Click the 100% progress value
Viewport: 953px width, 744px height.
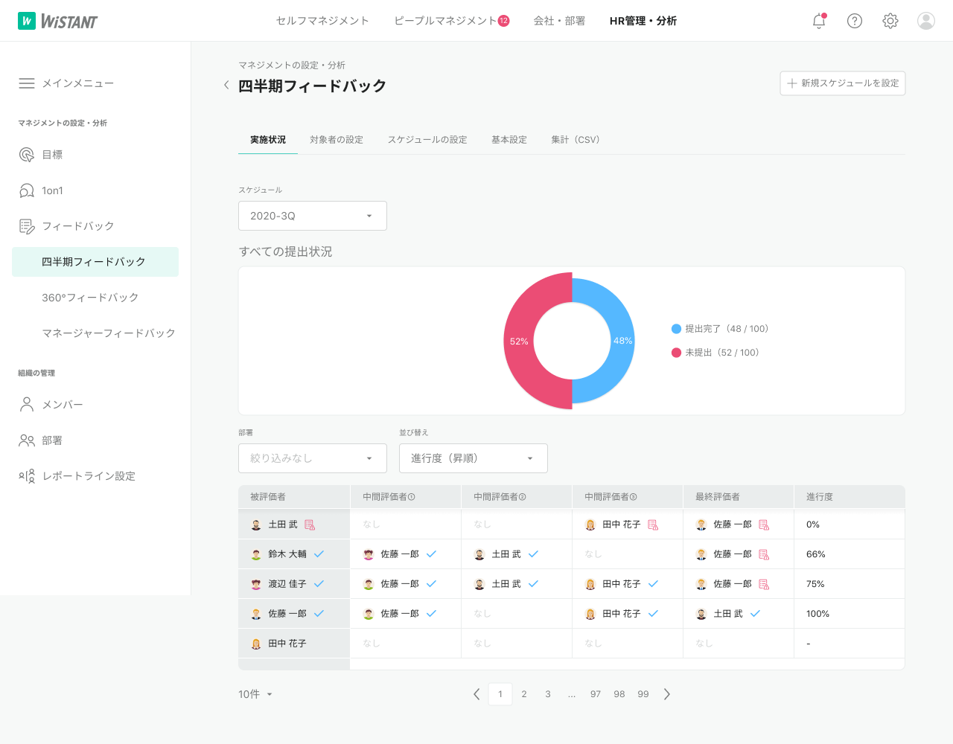pyautogui.click(x=817, y=614)
